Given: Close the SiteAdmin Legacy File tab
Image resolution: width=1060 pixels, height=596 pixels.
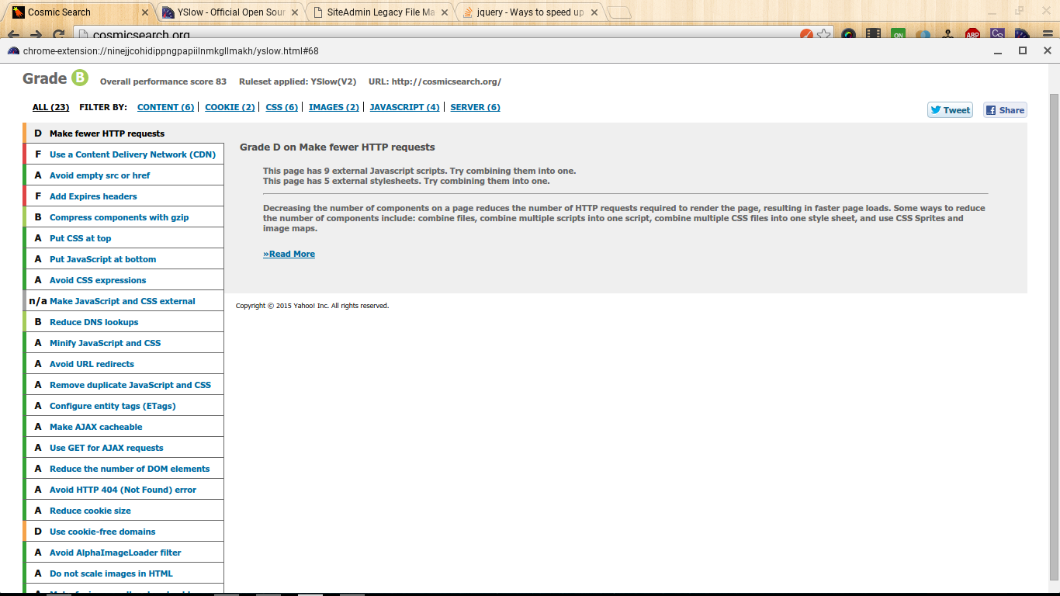Looking at the screenshot, I should click(x=445, y=12).
